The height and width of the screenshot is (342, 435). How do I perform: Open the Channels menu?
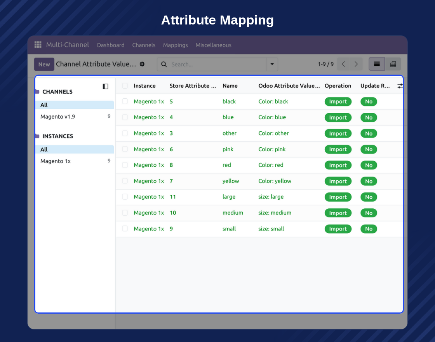(x=144, y=45)
